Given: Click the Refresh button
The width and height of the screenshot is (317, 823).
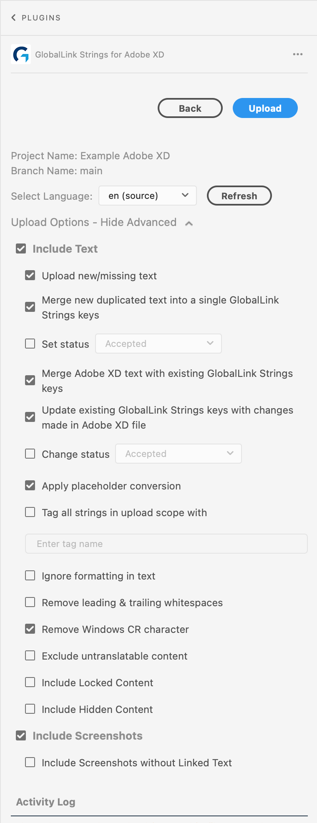Looking at the screenshot, I should 239,196.
